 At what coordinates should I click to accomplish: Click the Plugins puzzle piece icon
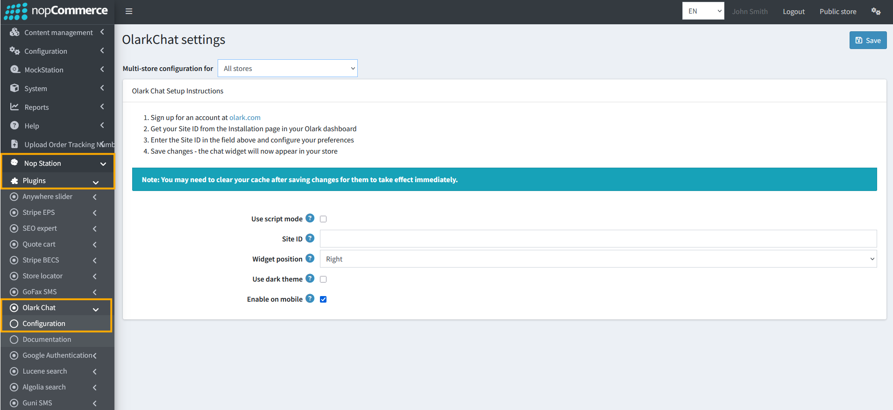14,181
